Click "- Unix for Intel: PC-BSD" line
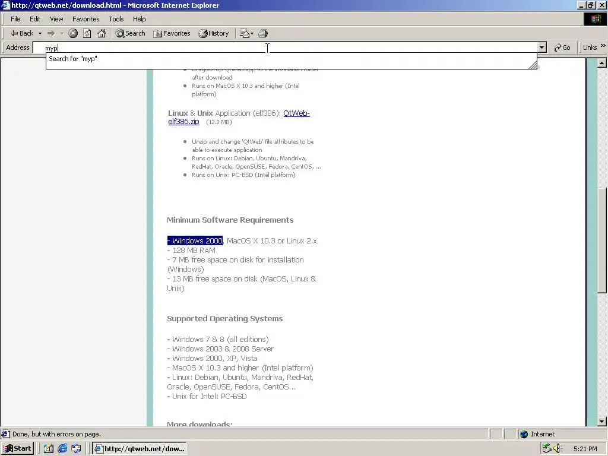608x456 pixels. (207, 397)
